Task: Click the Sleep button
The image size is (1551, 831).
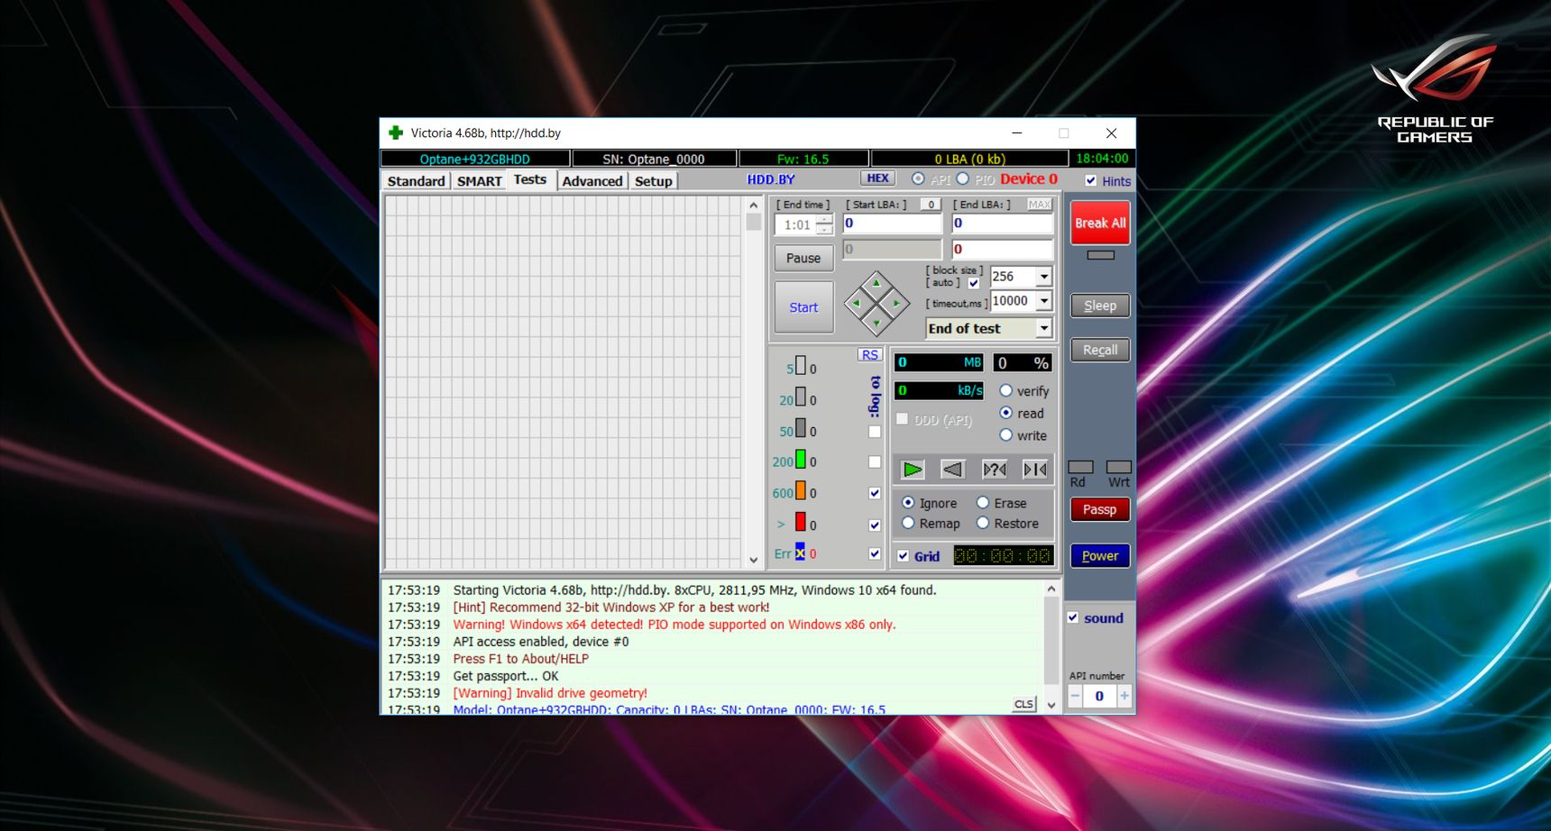Action: point(1100,306)
